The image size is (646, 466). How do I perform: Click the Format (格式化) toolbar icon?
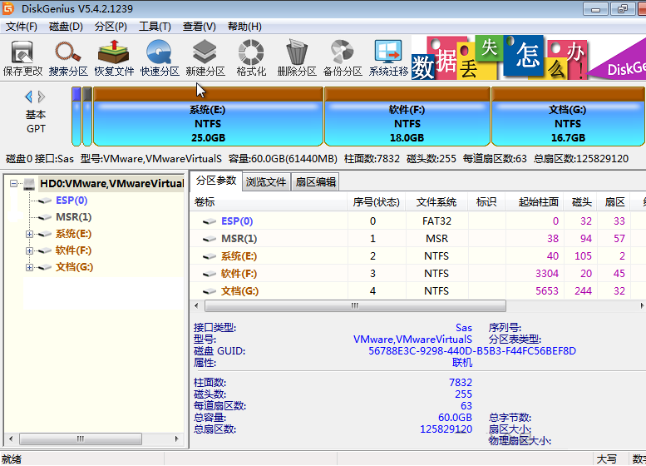click(251, 57)
